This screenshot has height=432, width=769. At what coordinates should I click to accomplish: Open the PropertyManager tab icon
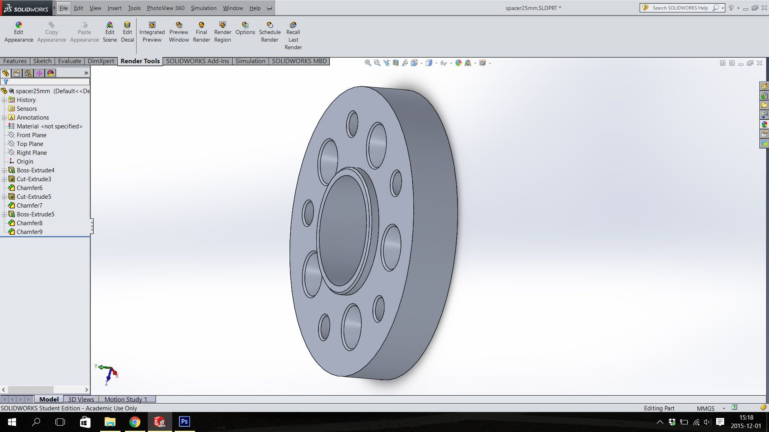point(17,73)
